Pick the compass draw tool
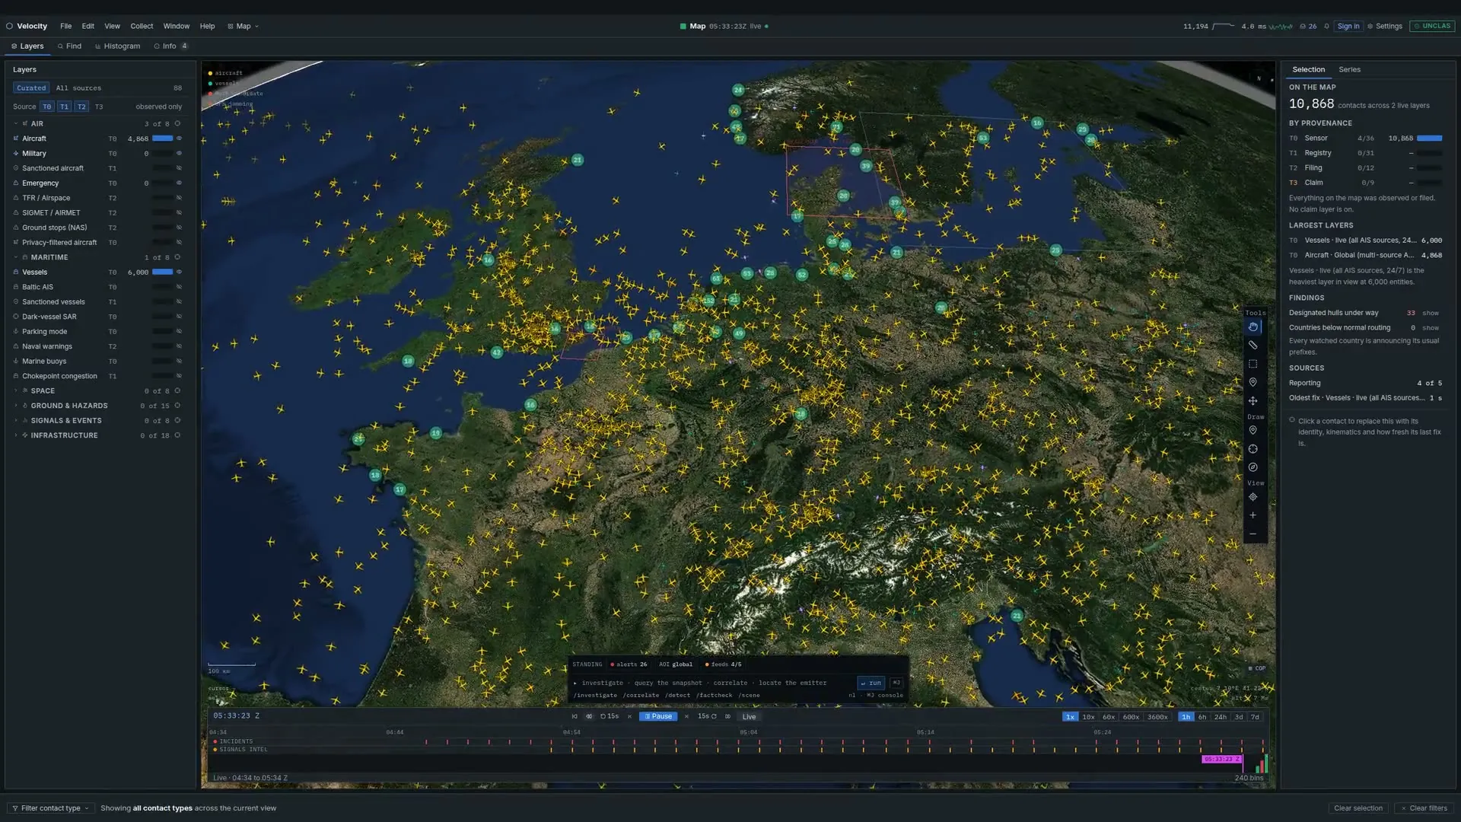1461x822 pixels. coord(1253,467)
